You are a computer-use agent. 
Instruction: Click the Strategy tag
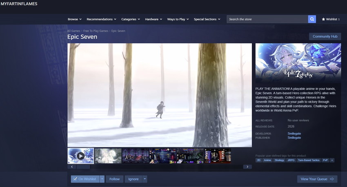tap(279, 160)
